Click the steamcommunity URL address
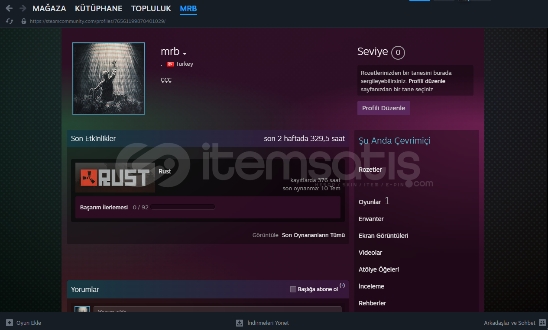This screenshot has height=330, width=548. (x=97, y=21)
